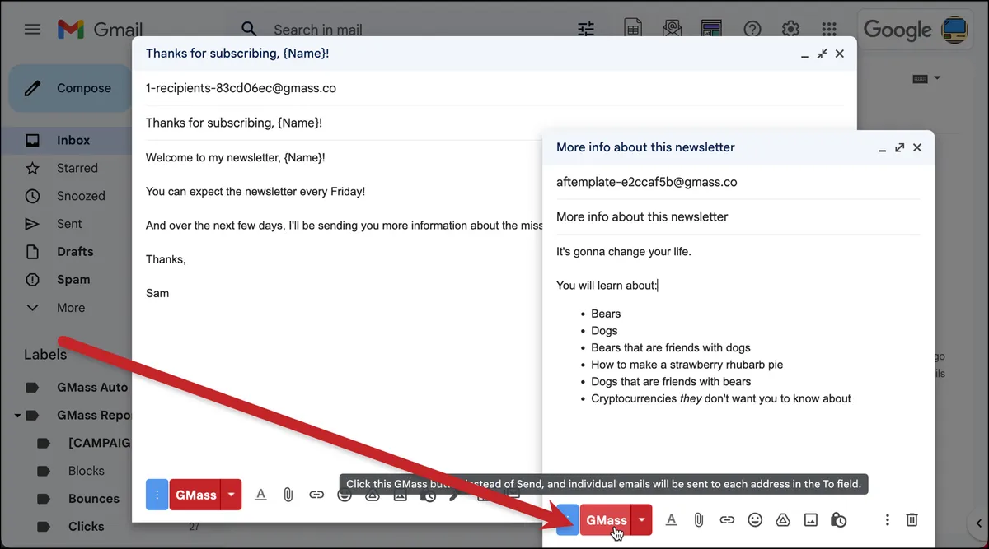Click the Gmail logo
Image resolution: width=989 pixels, height=549 pixels.
[x=100, y=30]
